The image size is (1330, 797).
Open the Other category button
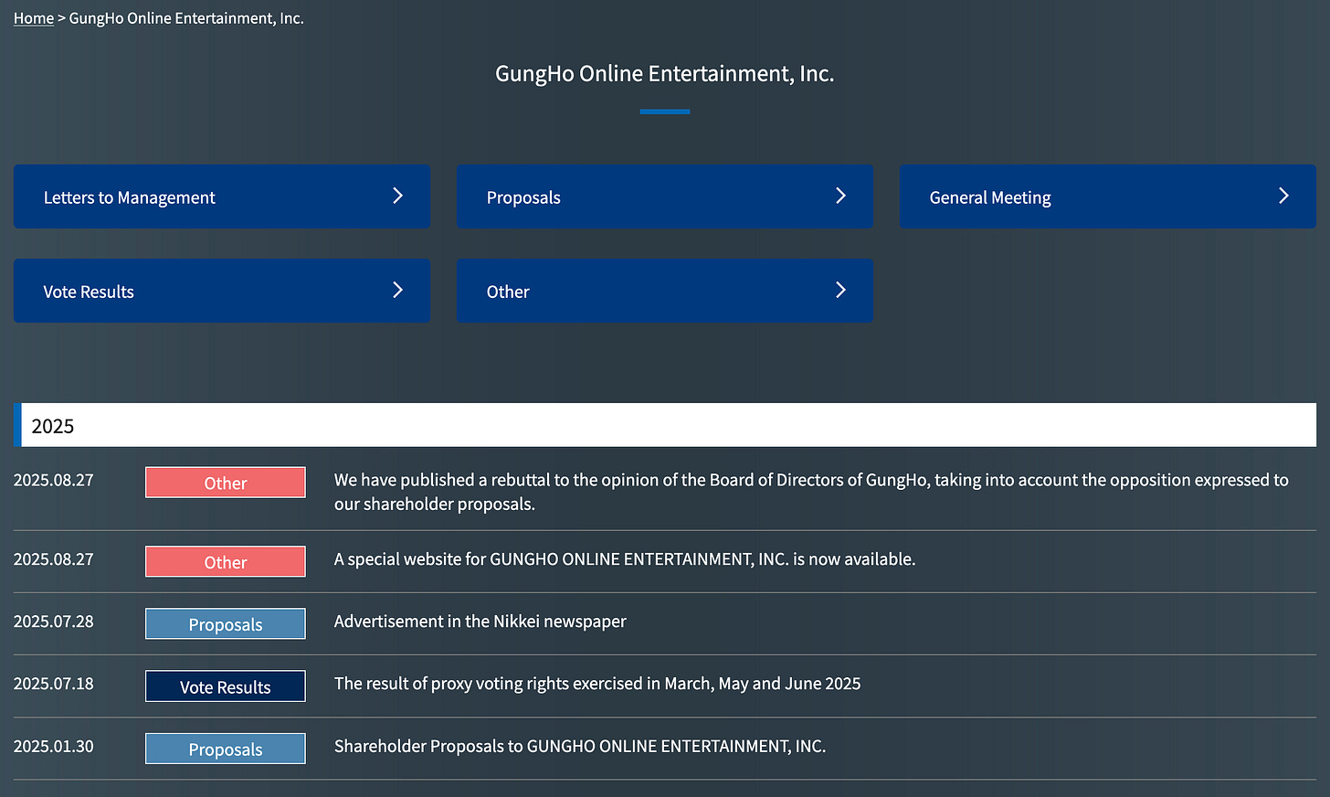(665, 291)
